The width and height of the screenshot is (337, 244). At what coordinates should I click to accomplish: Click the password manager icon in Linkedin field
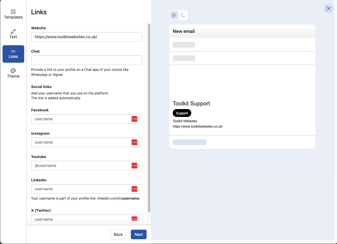[x=134, y=189]
